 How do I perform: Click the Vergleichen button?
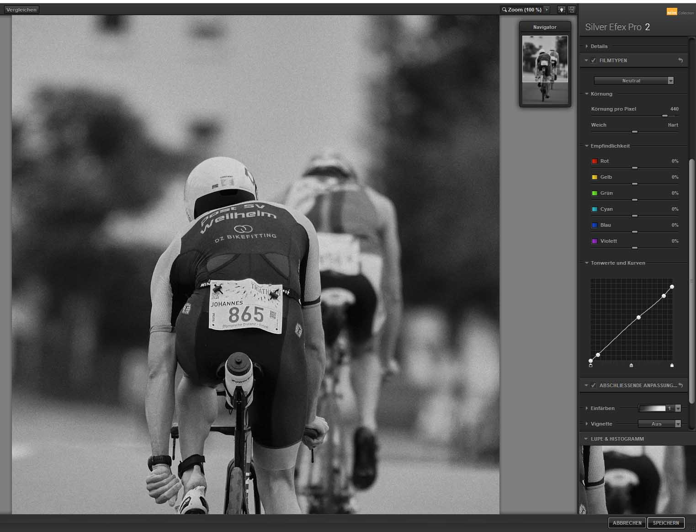point(21,10)
